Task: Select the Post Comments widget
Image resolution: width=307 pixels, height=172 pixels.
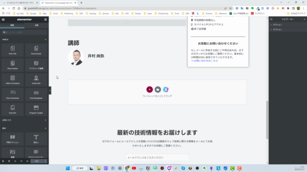Action: point(12,95)
